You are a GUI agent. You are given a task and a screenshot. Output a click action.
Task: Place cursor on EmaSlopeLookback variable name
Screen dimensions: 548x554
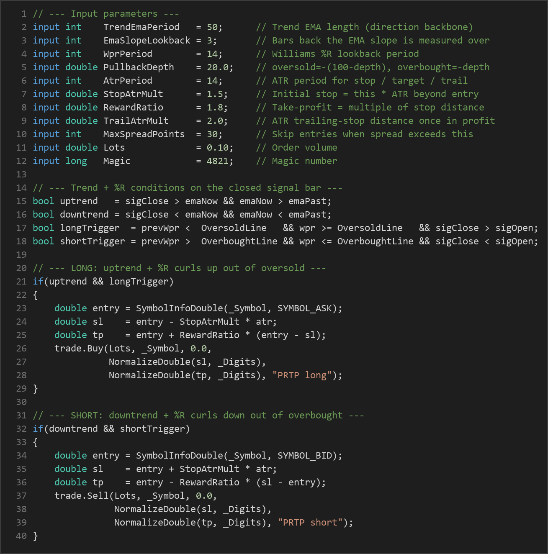(147, 41)
